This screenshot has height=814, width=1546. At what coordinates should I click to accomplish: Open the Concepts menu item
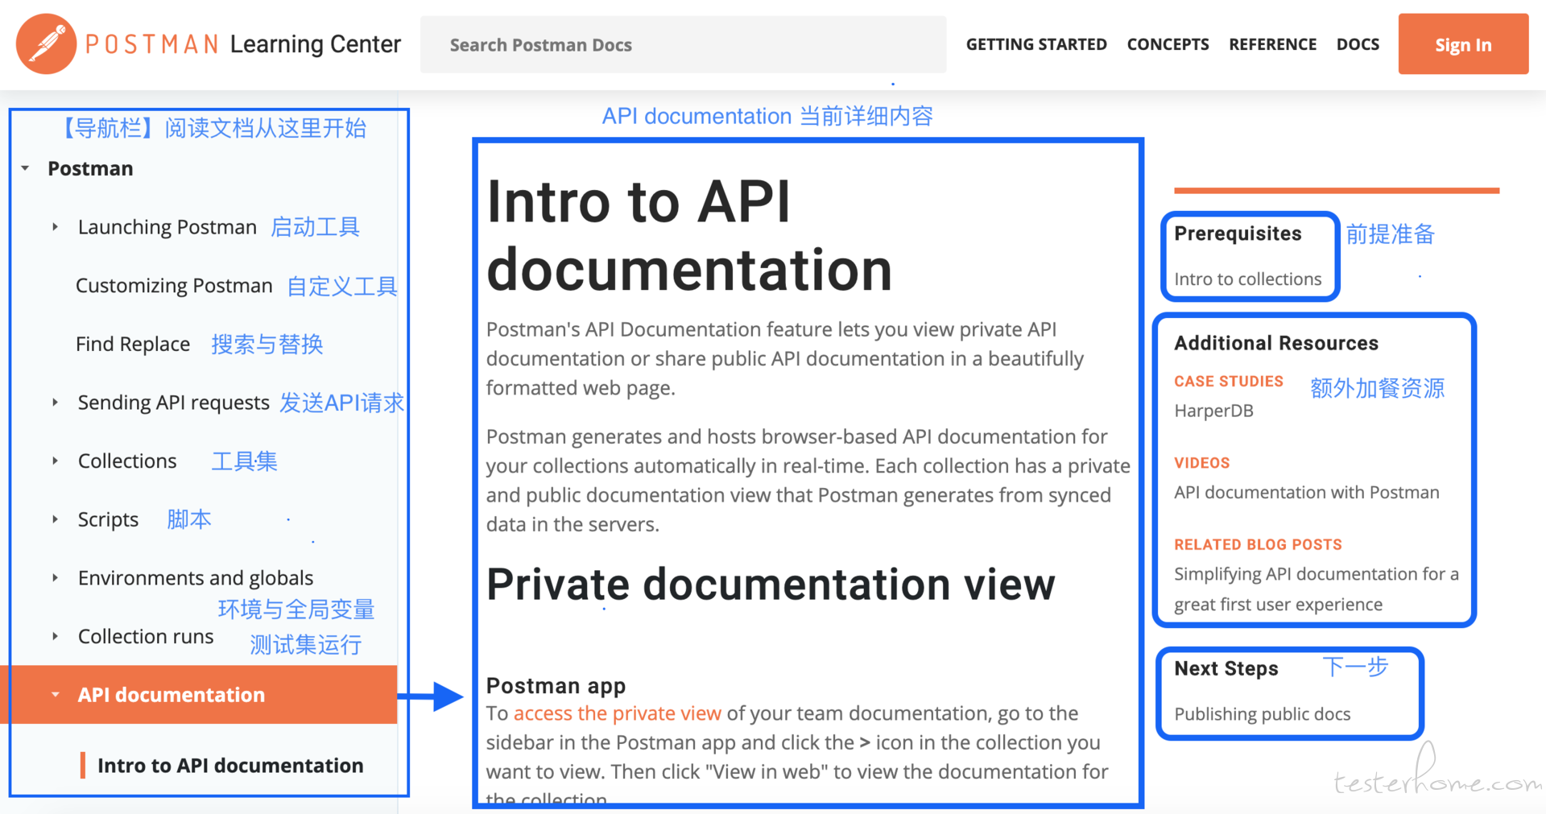click(x=1168, y=44)
